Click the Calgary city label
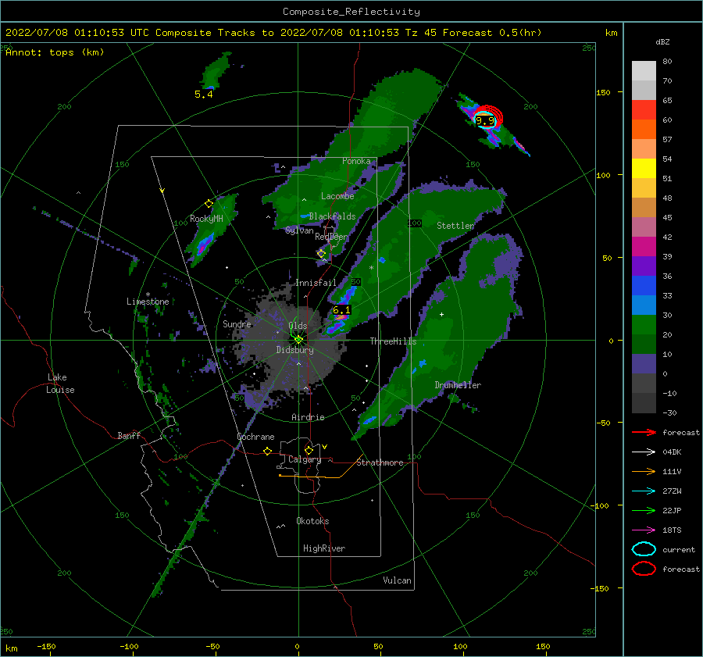703x657 pixels. pos(305,459)
